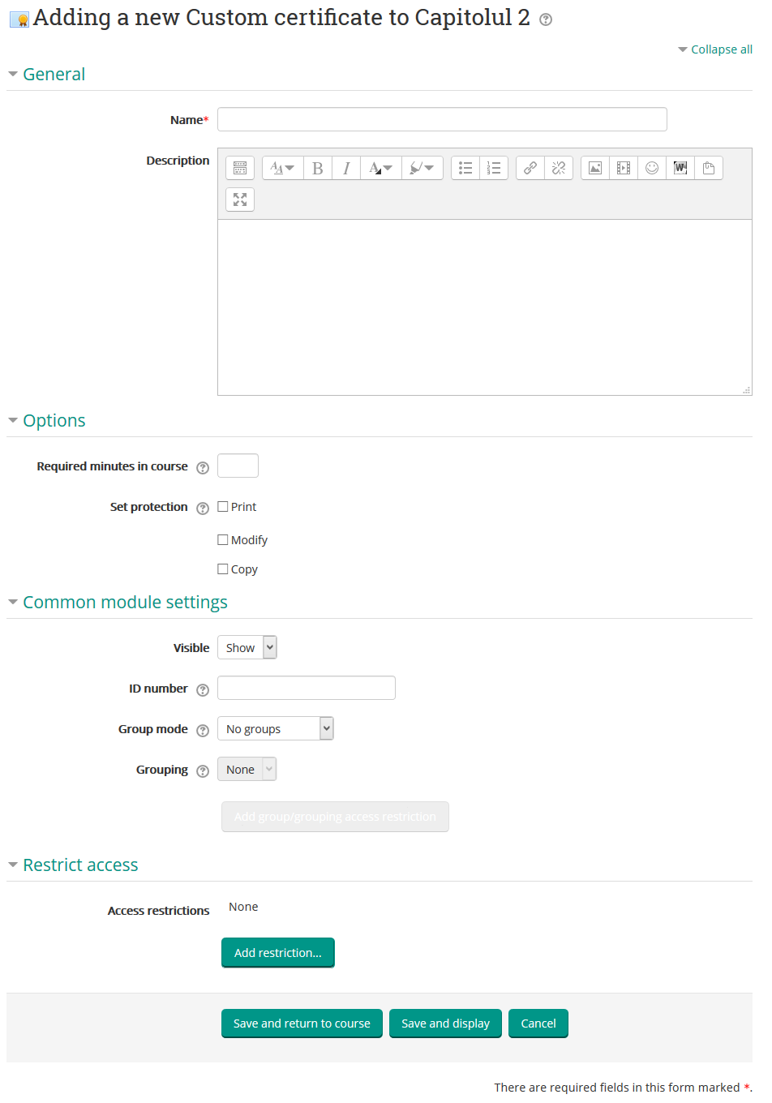Create a bulleted list in the description
The height and width of the screenshot is (1103, 772).
465,168
